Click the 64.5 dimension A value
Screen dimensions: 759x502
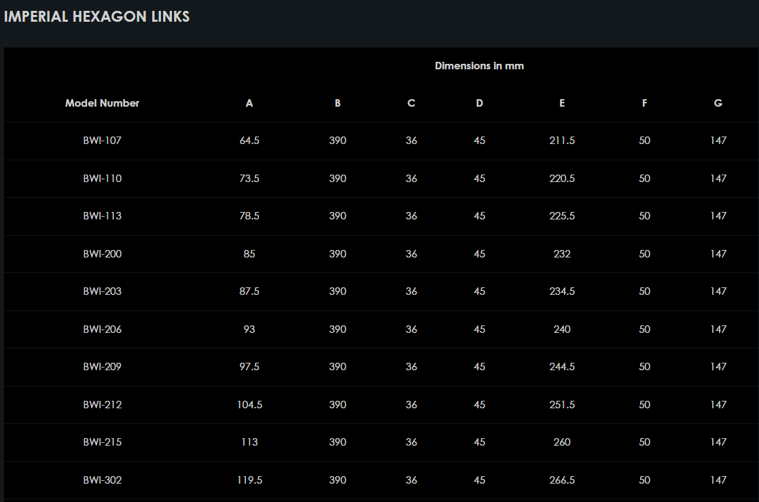point(249,141)
